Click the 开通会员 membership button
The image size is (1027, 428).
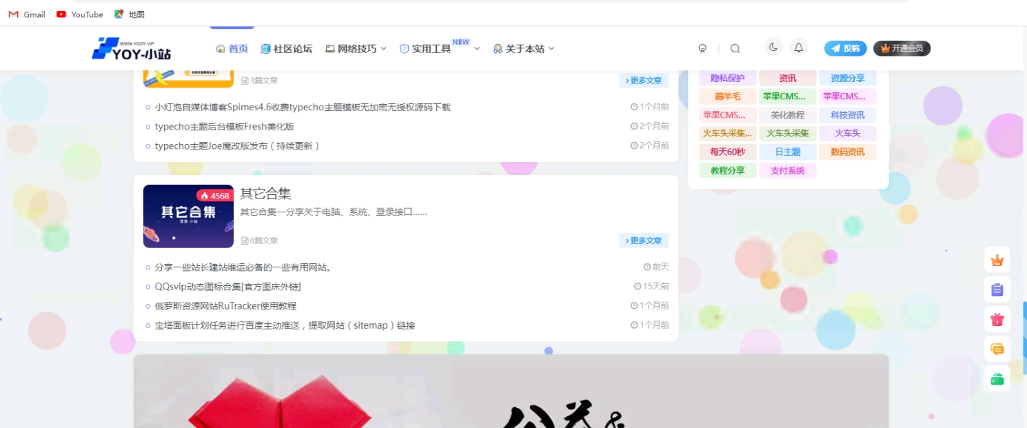[x=902, y=48]
